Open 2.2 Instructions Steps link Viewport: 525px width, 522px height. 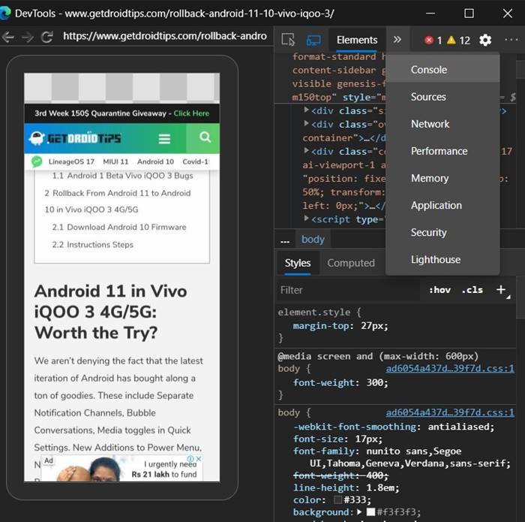[x=92, y=244]
